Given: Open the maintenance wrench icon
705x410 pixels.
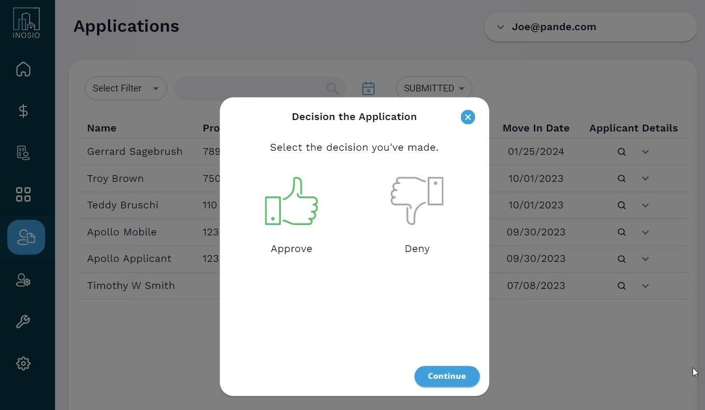Looking at the screenshot, I should (23, 322).
